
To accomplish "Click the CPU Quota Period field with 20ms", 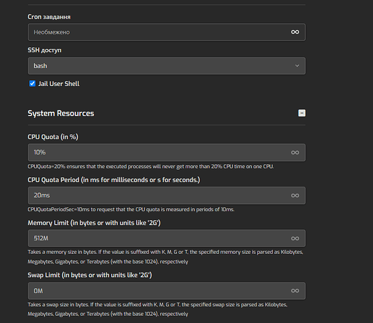I will pos(167,195).
